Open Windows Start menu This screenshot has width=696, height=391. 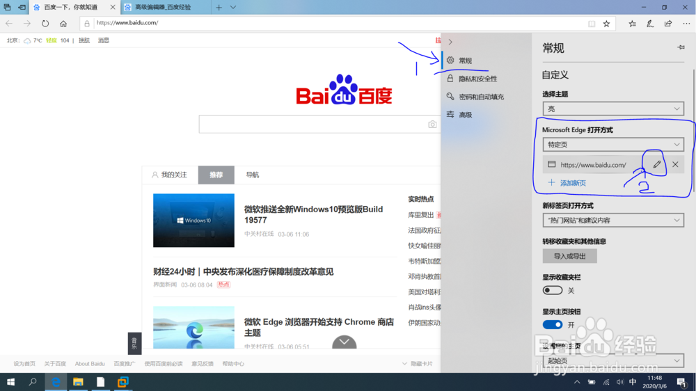[x=10, y=382]
